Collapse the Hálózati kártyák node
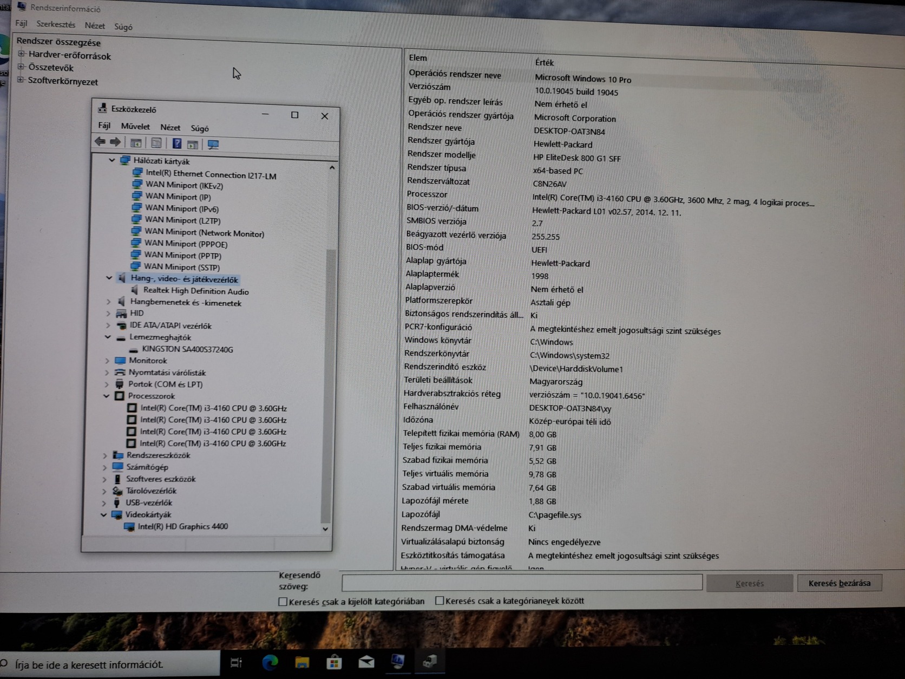The width and height of the screenshot is (905, 679). click(x=112, y=160)
